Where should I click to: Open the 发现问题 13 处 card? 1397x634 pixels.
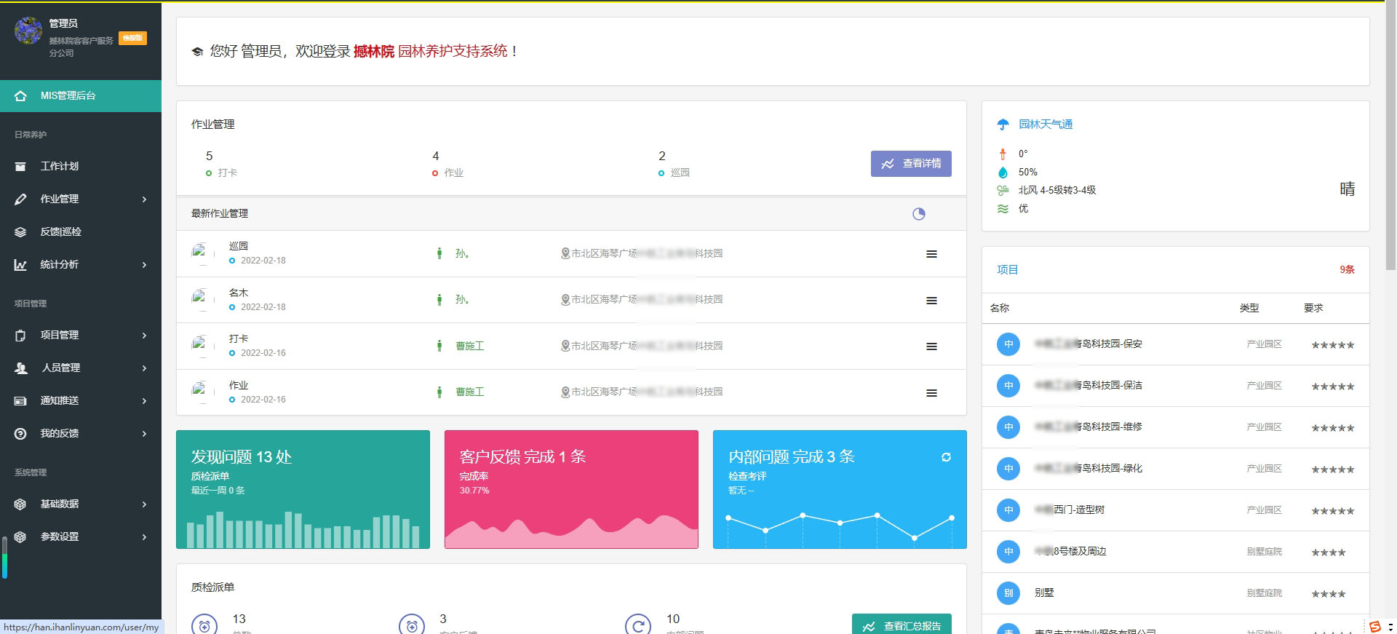[303, 489]
